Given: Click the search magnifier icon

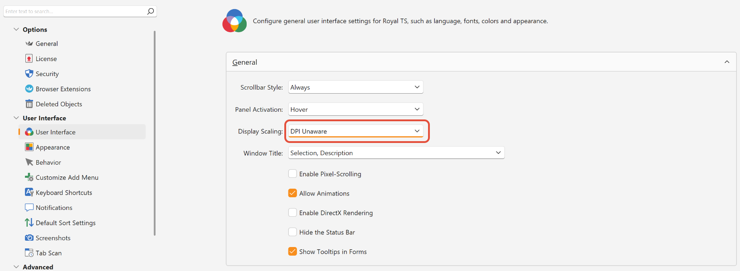Looking at the screenshot, I should 151,11.
